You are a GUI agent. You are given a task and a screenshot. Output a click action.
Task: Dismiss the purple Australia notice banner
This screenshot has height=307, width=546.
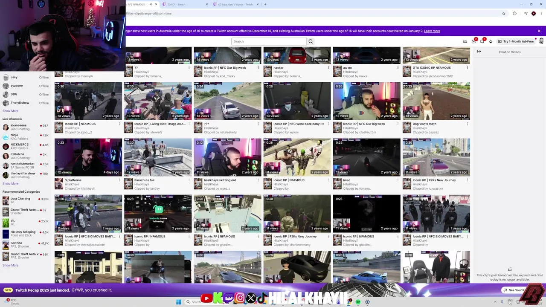pos(539,31)
